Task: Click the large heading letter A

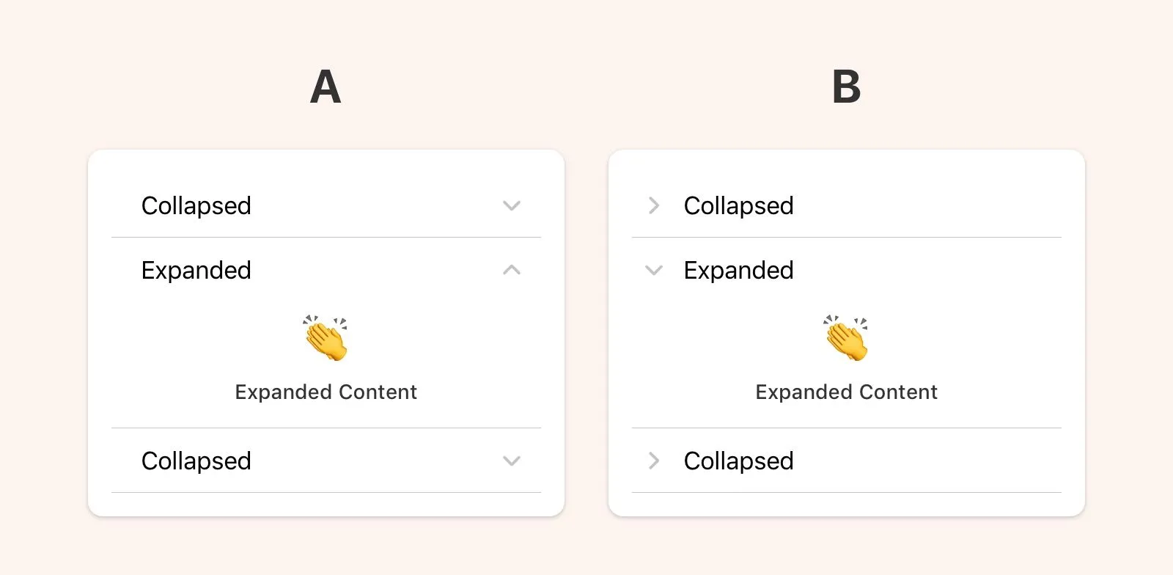Action: point(326,87)
